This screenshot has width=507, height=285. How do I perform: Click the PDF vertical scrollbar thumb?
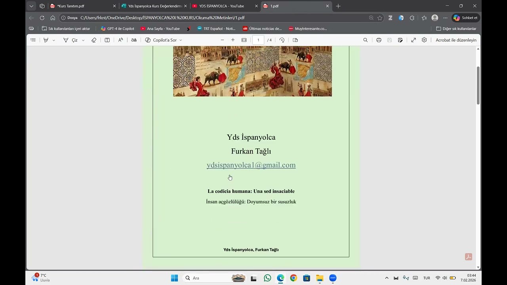tap(478, 85)
